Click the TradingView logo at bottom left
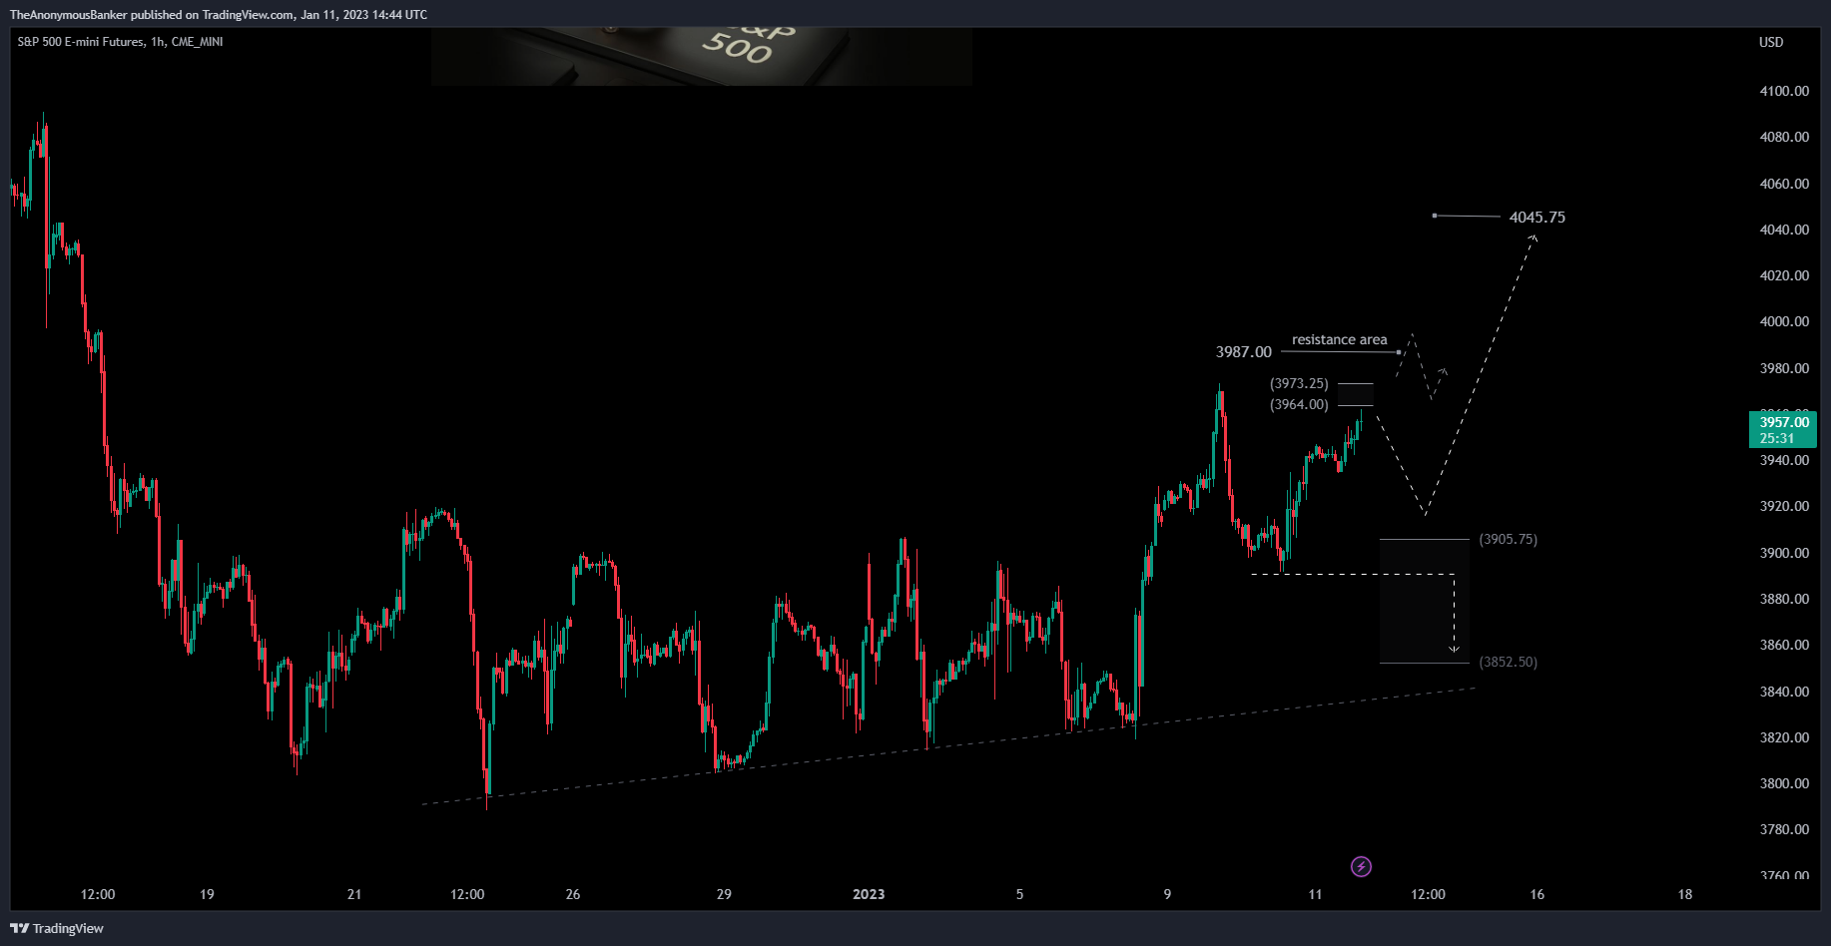 click(57, 928)
